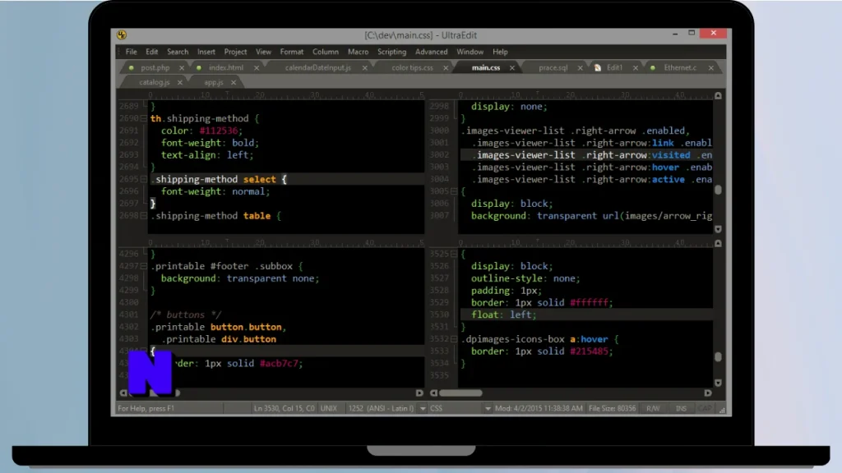Click the scroll-right arrow of the bottom-right pane
The height and width of the screenshot is (473, 842).
tap(708, 393)
